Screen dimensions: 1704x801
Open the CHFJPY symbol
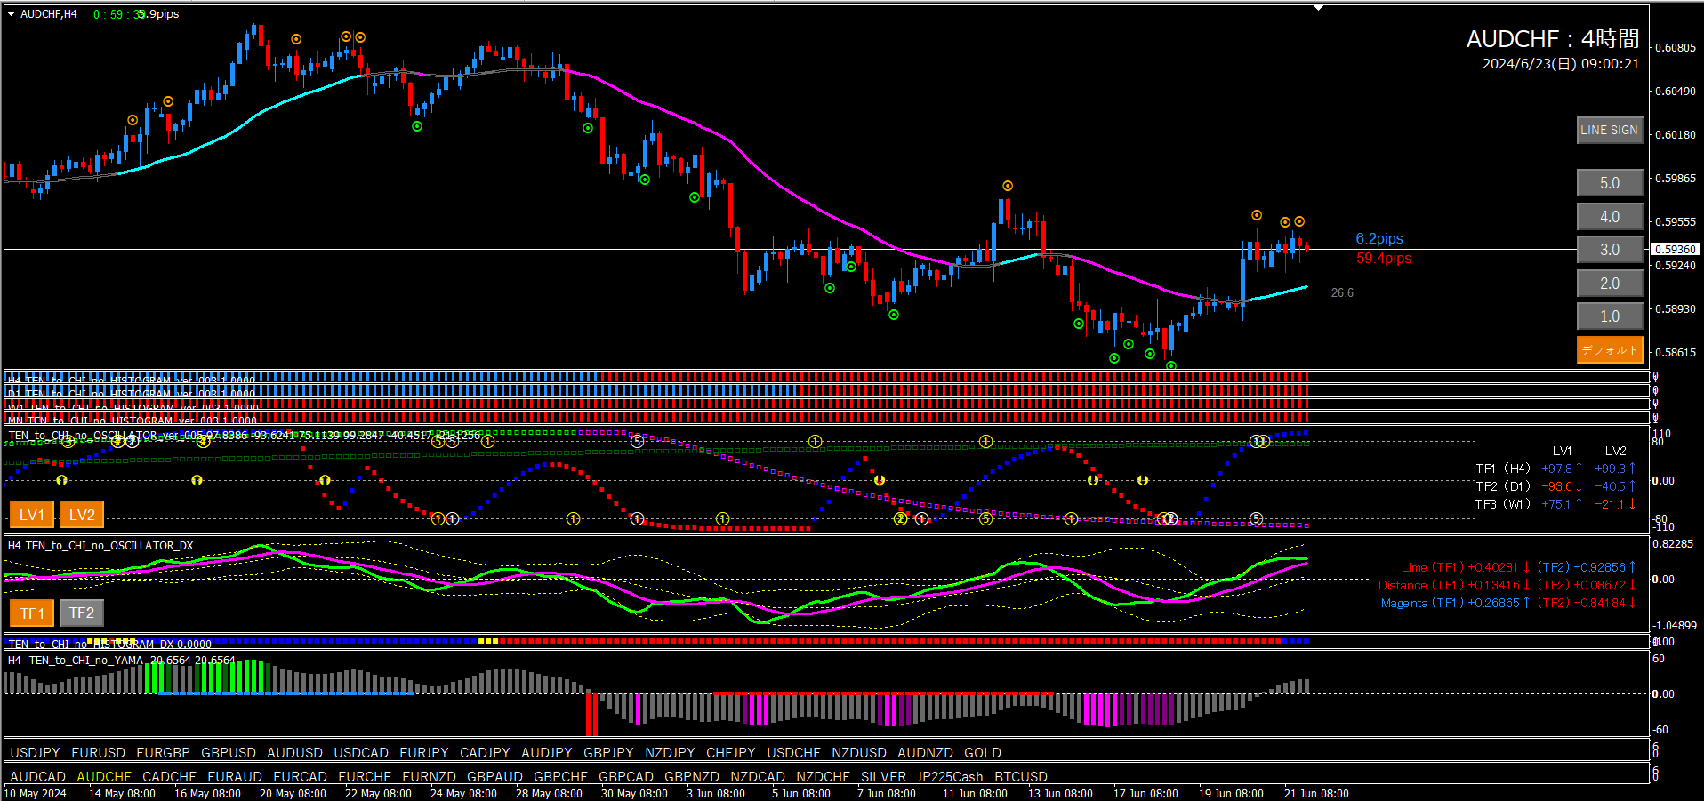731,753
